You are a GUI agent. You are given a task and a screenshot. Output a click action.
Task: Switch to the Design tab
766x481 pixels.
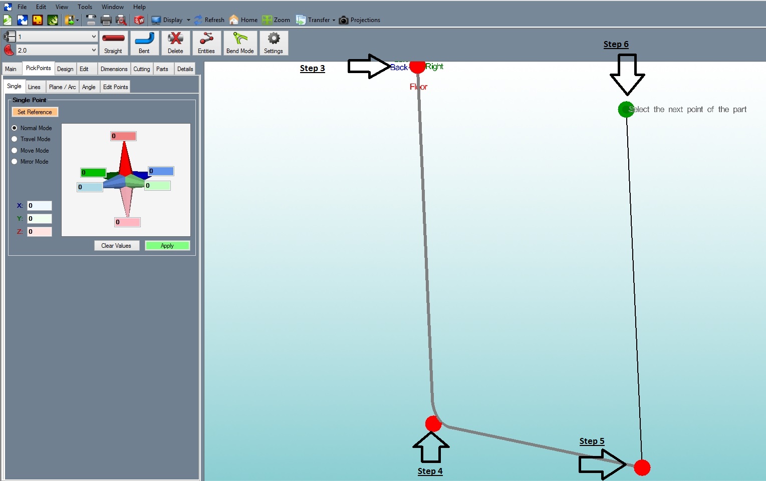coord(65,69)
